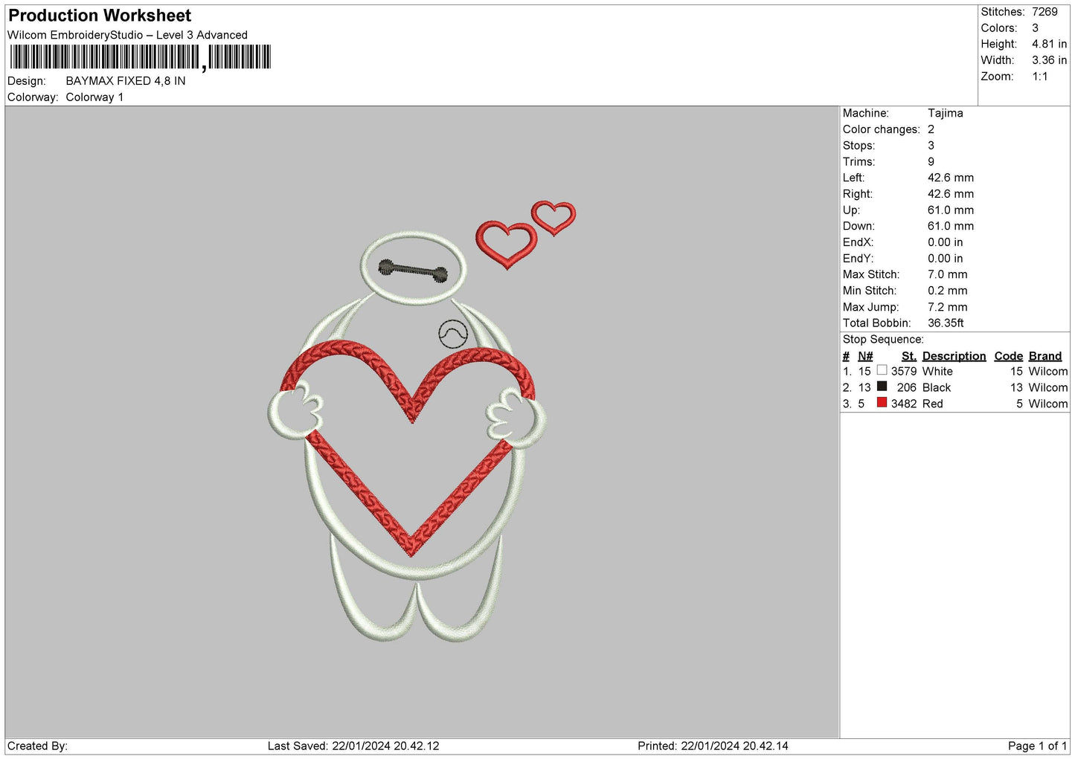The height and width of the screenshot is (759, 1075).
Task: Click the 'EndX:' label
Action: pyautogui.click(x=858, y=242)
